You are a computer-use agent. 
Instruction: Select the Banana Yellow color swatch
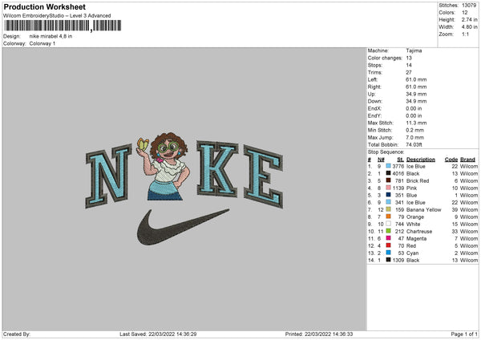point(388,209)
